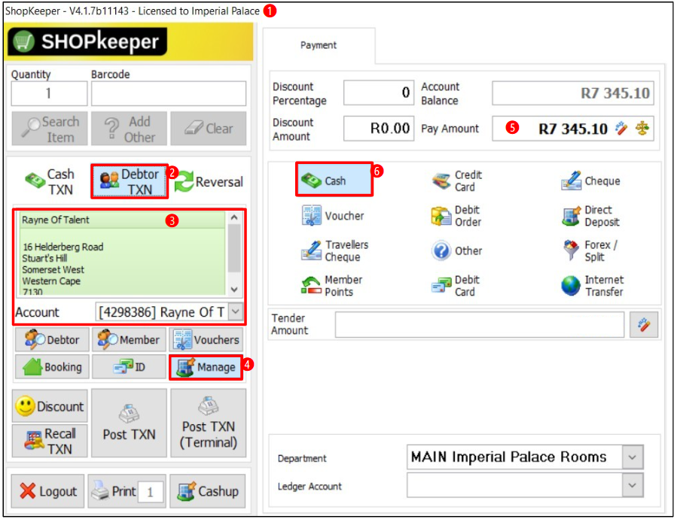This screenshot has width=677, height=519.
Task: Click 'Somerset West' address line
Action: (53, 269)
